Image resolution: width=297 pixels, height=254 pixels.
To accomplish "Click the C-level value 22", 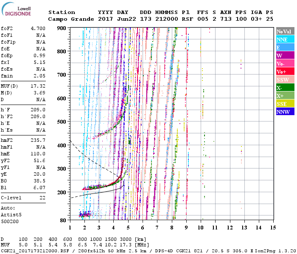I will [42, 198].
